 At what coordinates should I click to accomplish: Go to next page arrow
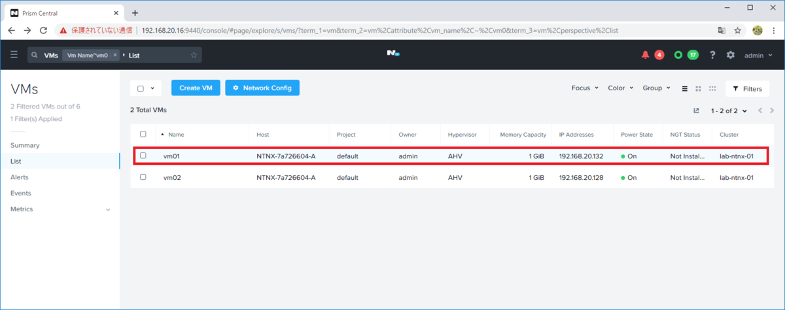[x=773, y=111]
